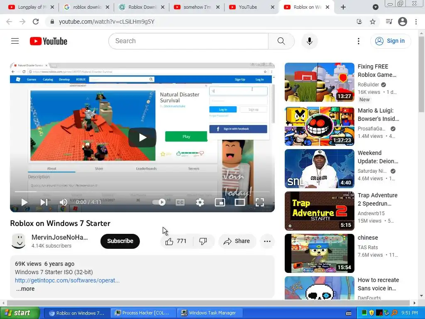Open MervinJoseNoHa channel avatar

point(18,241)
